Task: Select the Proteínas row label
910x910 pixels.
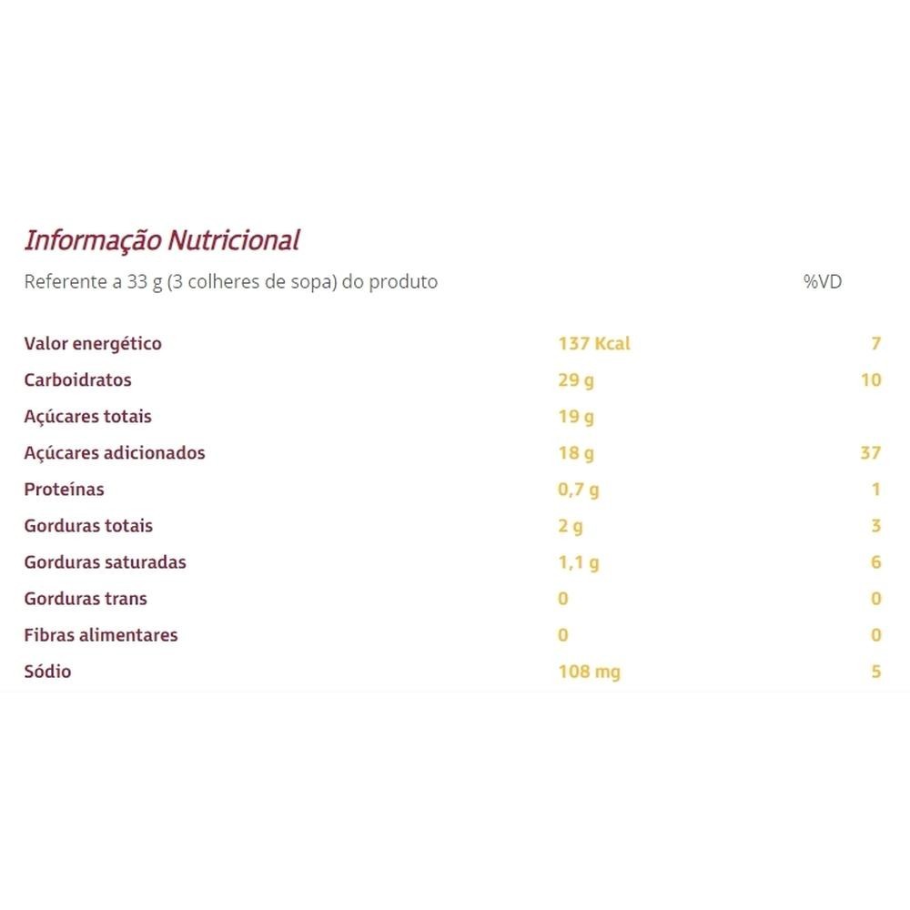Action: tap(64, 490)
